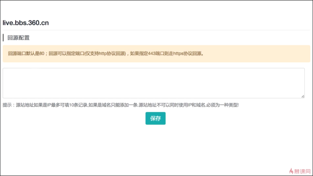The width and height of the screenshot is (313, 176).
Task: Click the live.bbs.360.cn domain heading
Action: (26, 23)
